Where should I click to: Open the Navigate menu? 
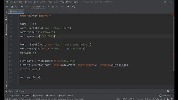[29, 2]
